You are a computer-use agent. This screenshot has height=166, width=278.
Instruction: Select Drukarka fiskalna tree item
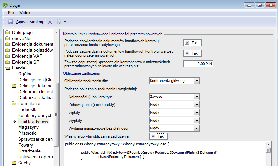click(35, 98)
